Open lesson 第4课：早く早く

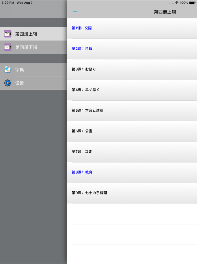(132, 90)
